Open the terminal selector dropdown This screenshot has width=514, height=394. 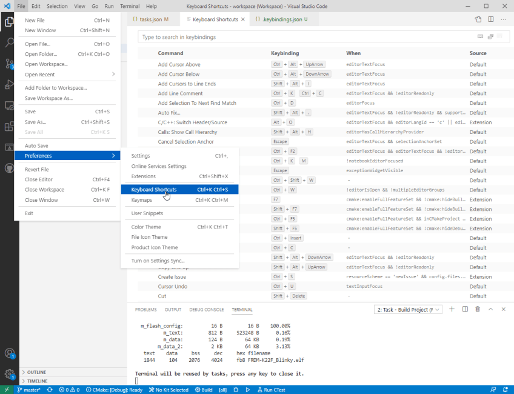pos(408,309)
